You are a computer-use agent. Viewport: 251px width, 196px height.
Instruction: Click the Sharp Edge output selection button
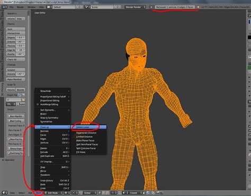[x=15, y=148]
